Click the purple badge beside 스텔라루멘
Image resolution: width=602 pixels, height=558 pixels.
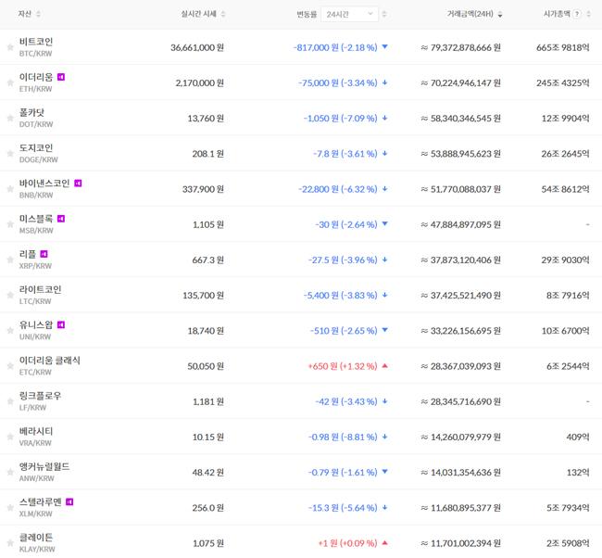(69, 501)
